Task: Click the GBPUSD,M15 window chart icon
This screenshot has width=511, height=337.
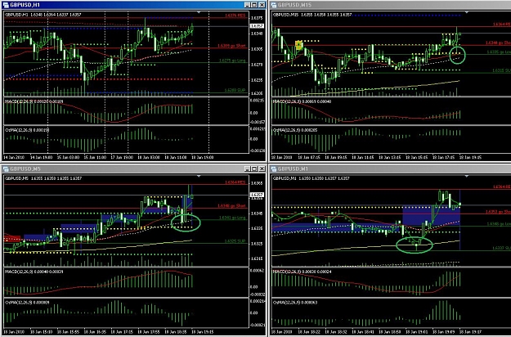Action: (x=273, y=5)
